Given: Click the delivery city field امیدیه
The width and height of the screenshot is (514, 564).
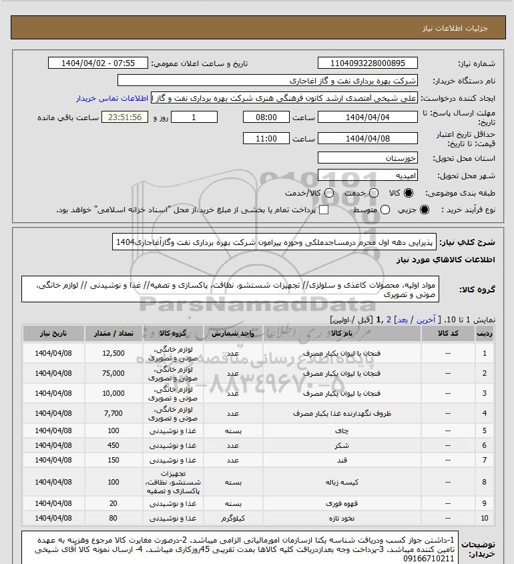Looking at the screenshot, I should (368, 175).
